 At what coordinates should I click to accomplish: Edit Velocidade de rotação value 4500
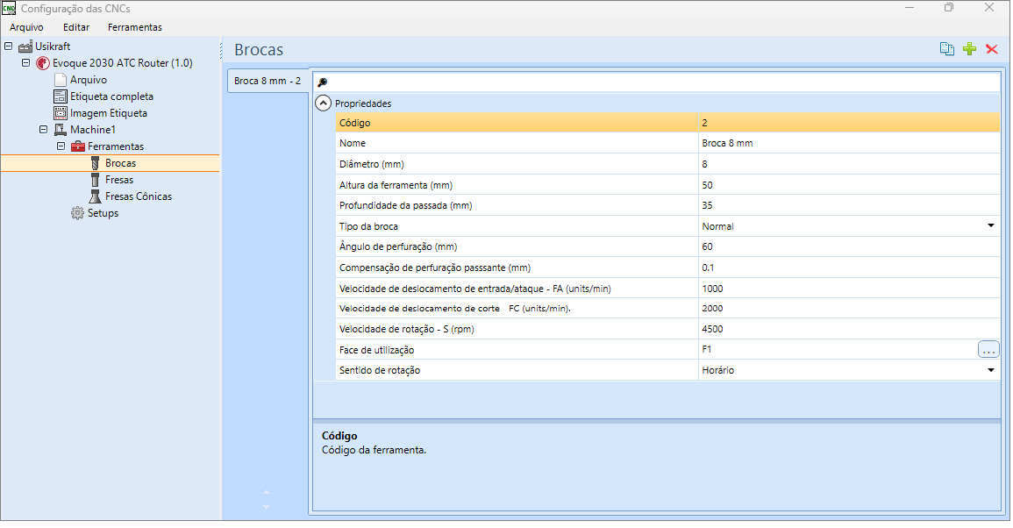(x=848, y=329)
